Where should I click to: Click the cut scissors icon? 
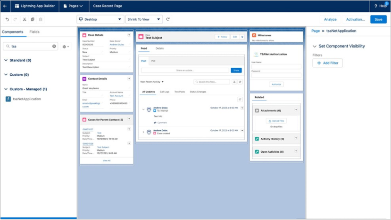[24, 19]
